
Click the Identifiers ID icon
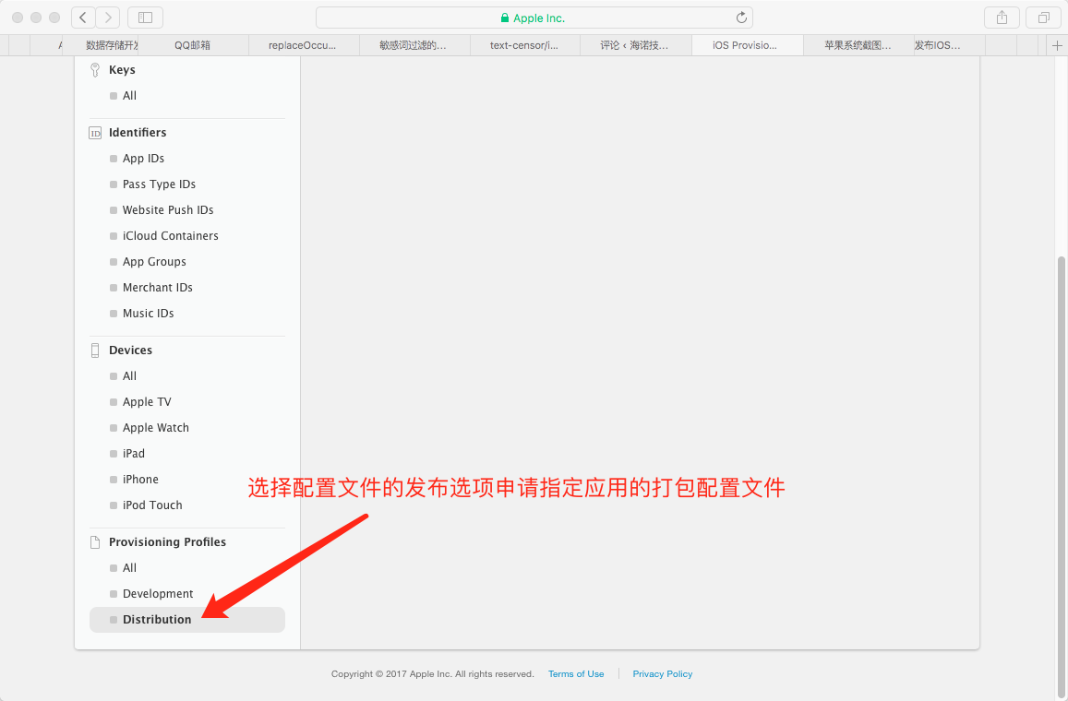point(95,133)
